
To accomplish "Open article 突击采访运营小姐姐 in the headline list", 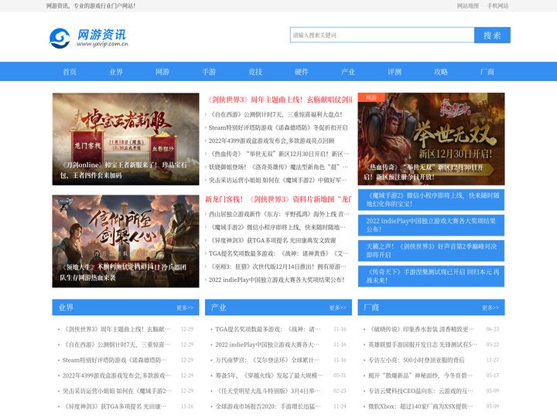I will (x=278, y=180).
